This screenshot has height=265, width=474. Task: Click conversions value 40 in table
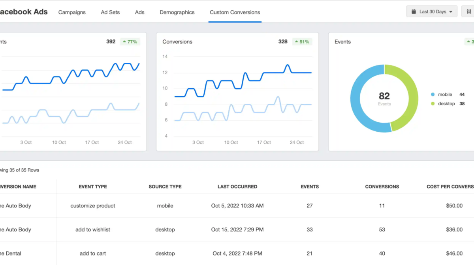pyautogui.click(x=382, y=253)
